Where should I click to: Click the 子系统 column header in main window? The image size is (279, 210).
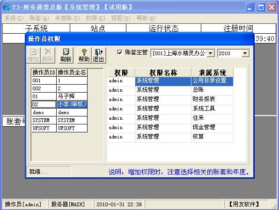[x=37, y=28]
